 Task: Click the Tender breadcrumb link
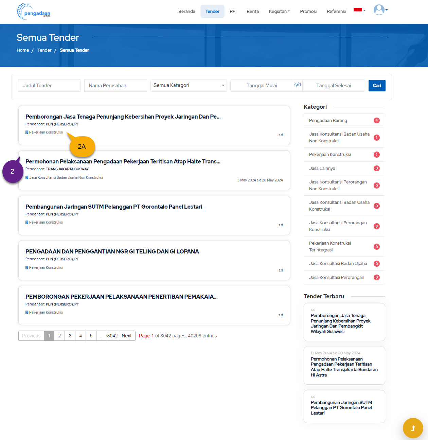click(x=44, y=50)
